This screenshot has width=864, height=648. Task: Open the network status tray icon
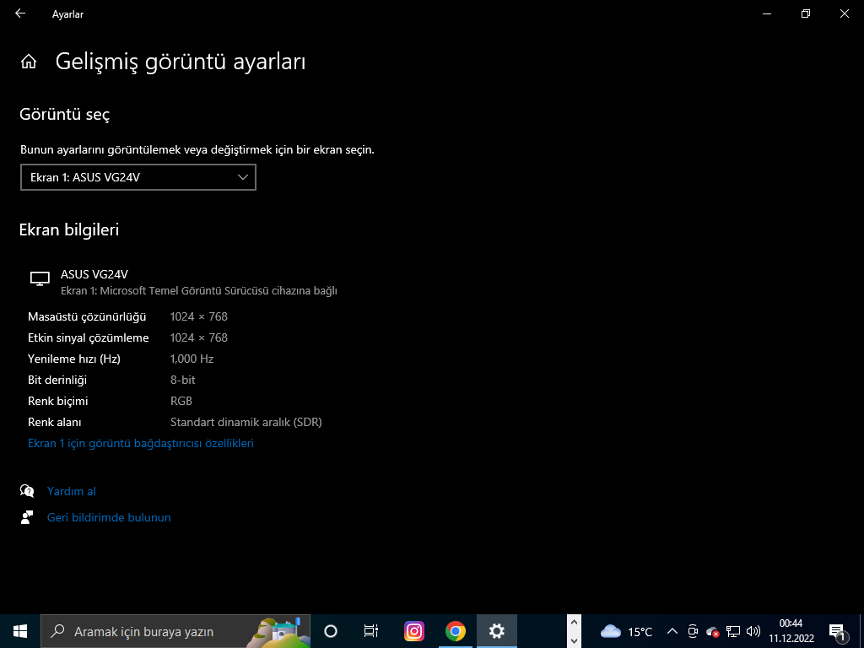click(x=733, y=631)
